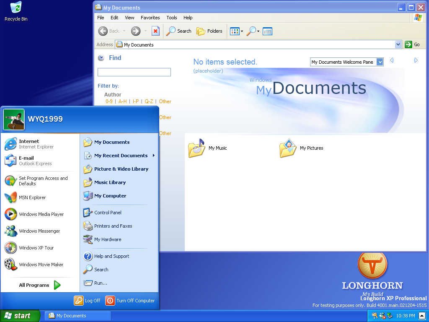The image size is (429, 322).
Task: Start Windows Messenger
Action: click(x=39, y=231)
